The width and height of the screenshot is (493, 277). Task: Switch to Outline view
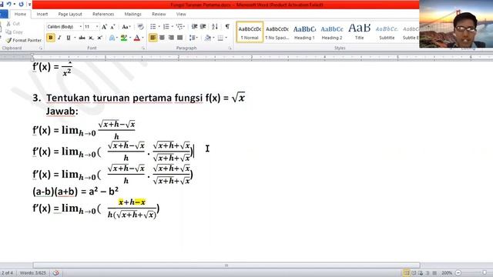[428, 272]
